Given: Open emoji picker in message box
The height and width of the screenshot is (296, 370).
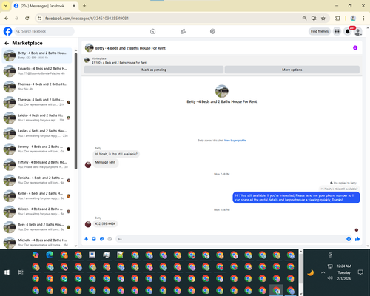Looking at the screenshot, I should tap(349, 239).
